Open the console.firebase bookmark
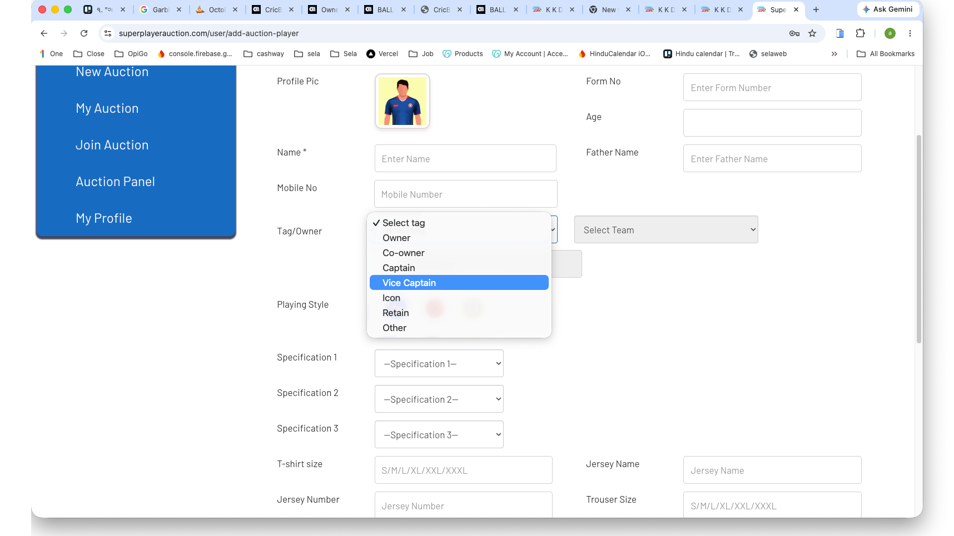 (195, 54)
